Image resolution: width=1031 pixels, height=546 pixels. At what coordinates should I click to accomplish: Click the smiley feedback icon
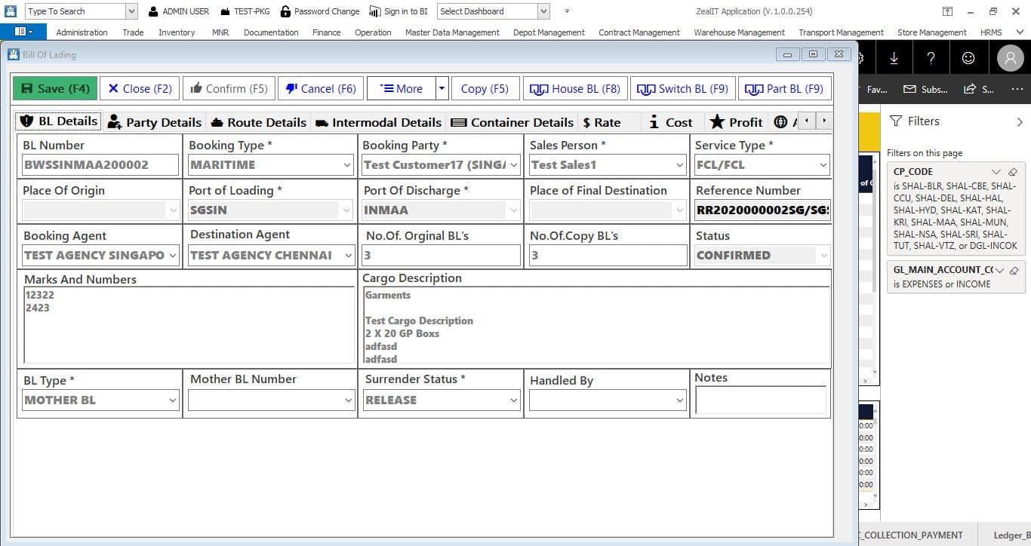click(x=968, y=58)
